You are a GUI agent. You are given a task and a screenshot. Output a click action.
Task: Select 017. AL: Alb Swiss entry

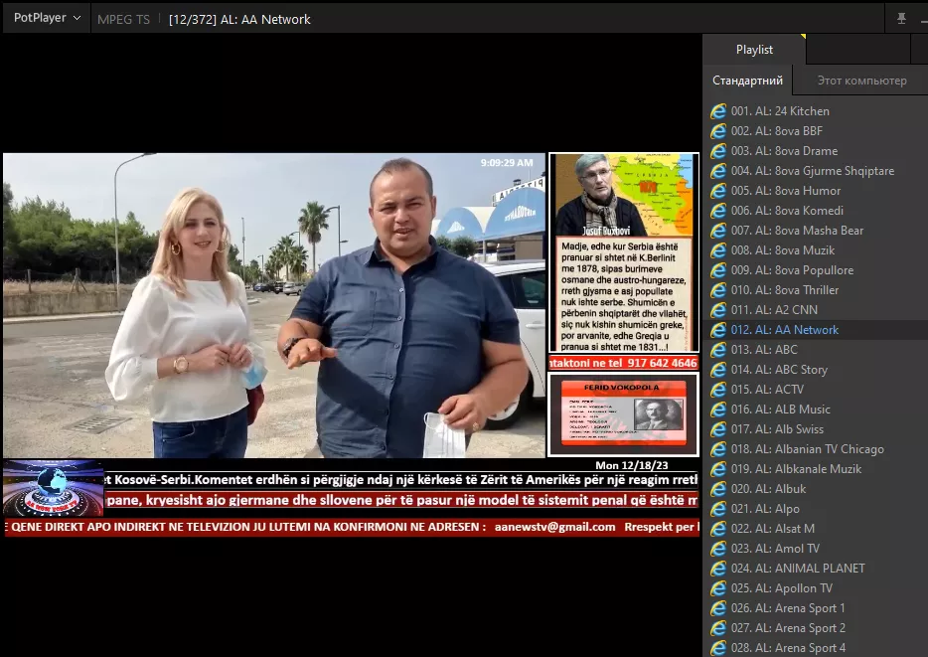(x=817, y=429)
